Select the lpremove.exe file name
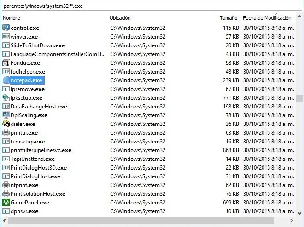304x227 pixels. click(x=28, y=89)
